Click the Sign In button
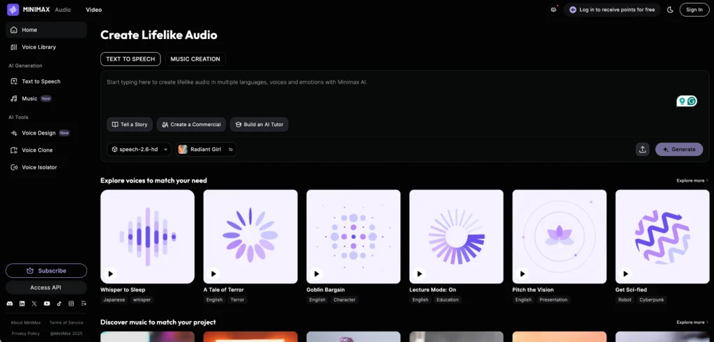 tap(694, 10)
